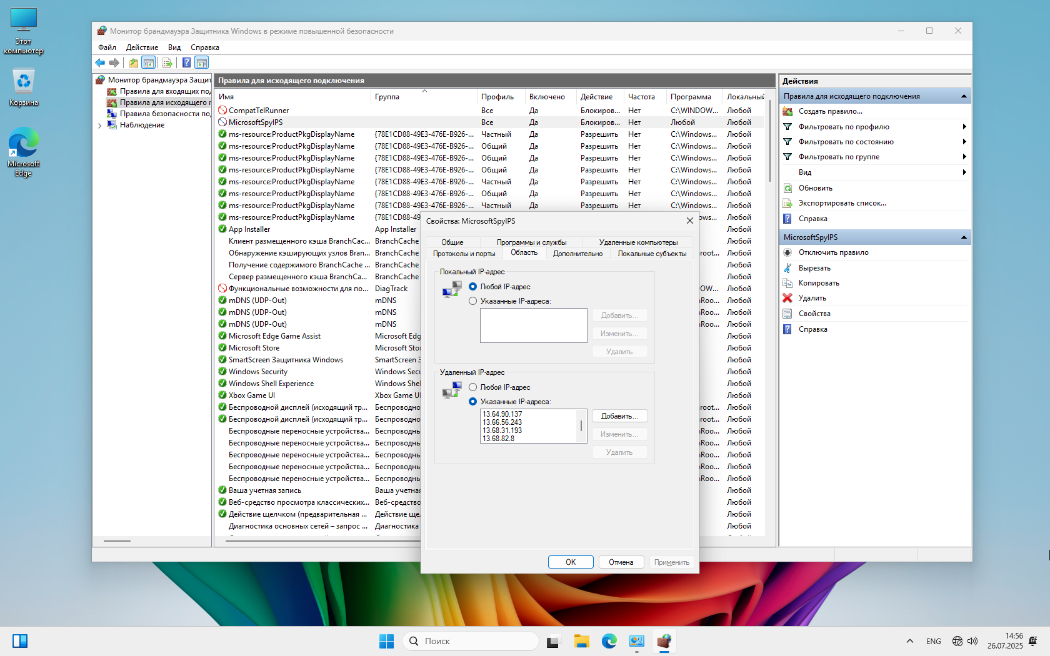Open the Действие menu
Image resolution: width=1050 pixels, height=656 pixels.
[142, 47]
